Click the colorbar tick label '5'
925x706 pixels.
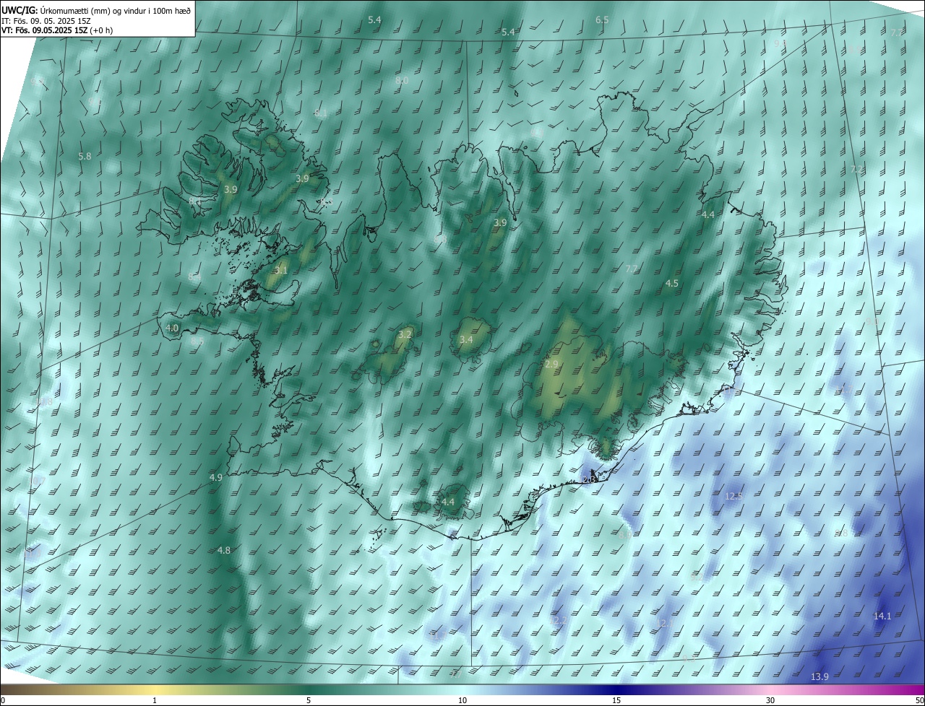(309, 701)
